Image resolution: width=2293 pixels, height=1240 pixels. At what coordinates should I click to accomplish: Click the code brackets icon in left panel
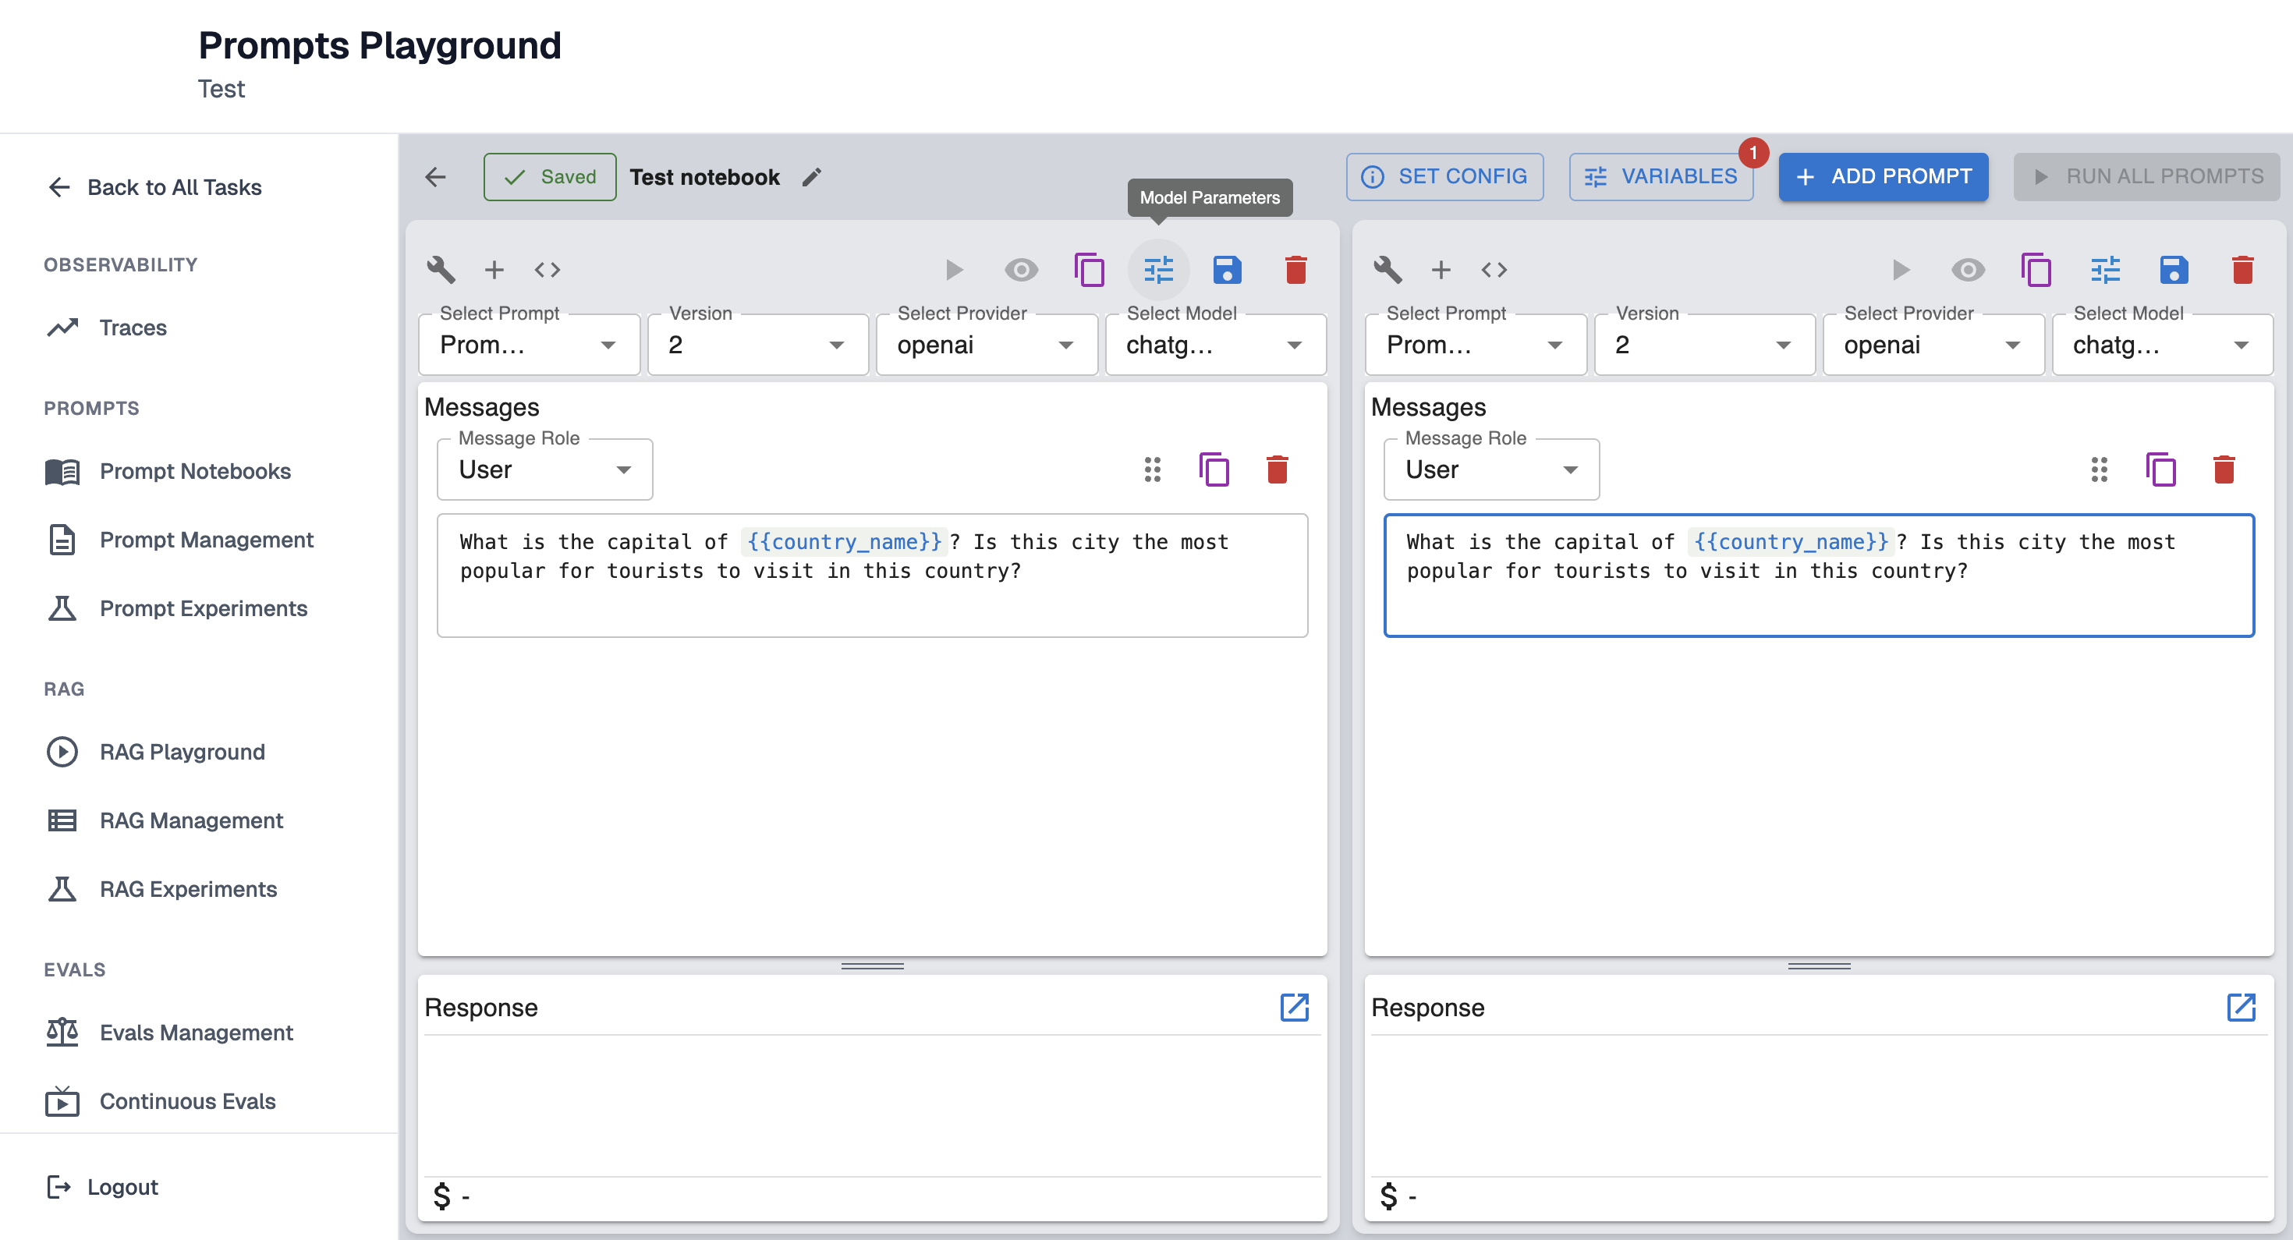click(x=547, y=270)
